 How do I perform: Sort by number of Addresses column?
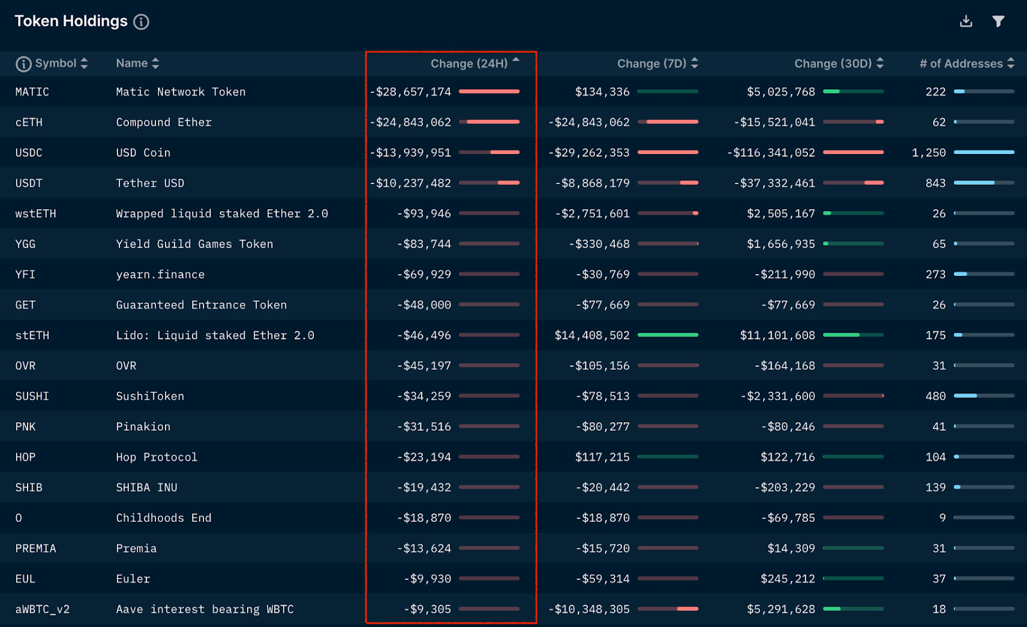(1011, 63)
